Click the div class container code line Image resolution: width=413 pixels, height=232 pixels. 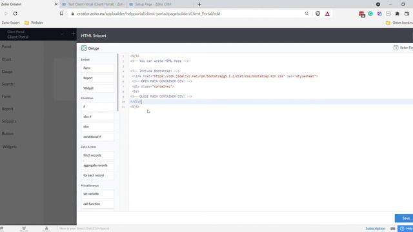click(x=153, y=86)
